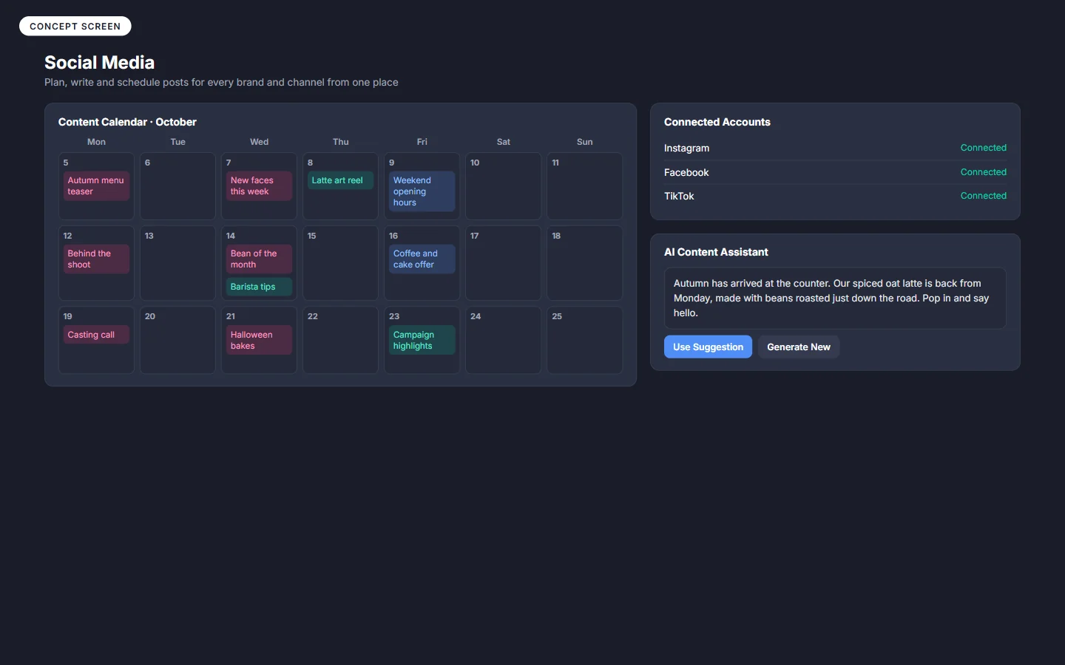
Task: Click the Fri column header
Action: pyautogui.click(x=422, y=142)
